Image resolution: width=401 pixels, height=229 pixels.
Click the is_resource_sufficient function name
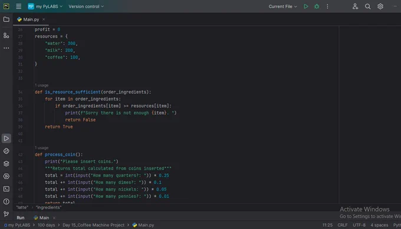click(x=73, y=92)
